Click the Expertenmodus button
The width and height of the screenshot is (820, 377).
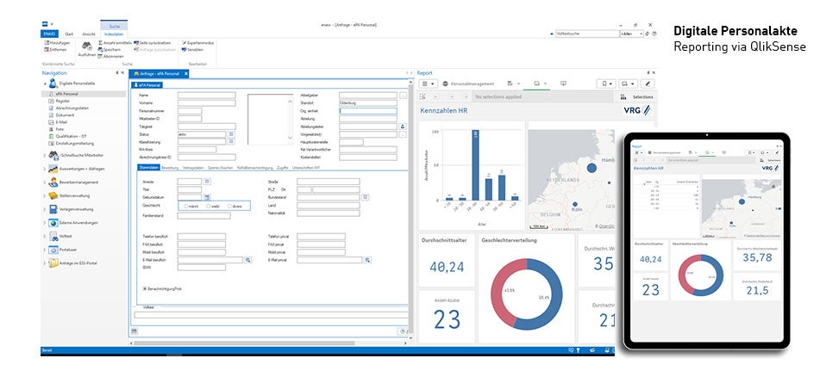click(x=200, y=42)
